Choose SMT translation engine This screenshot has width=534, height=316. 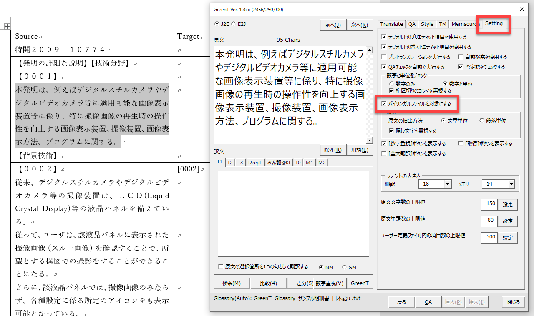(344, 267)
